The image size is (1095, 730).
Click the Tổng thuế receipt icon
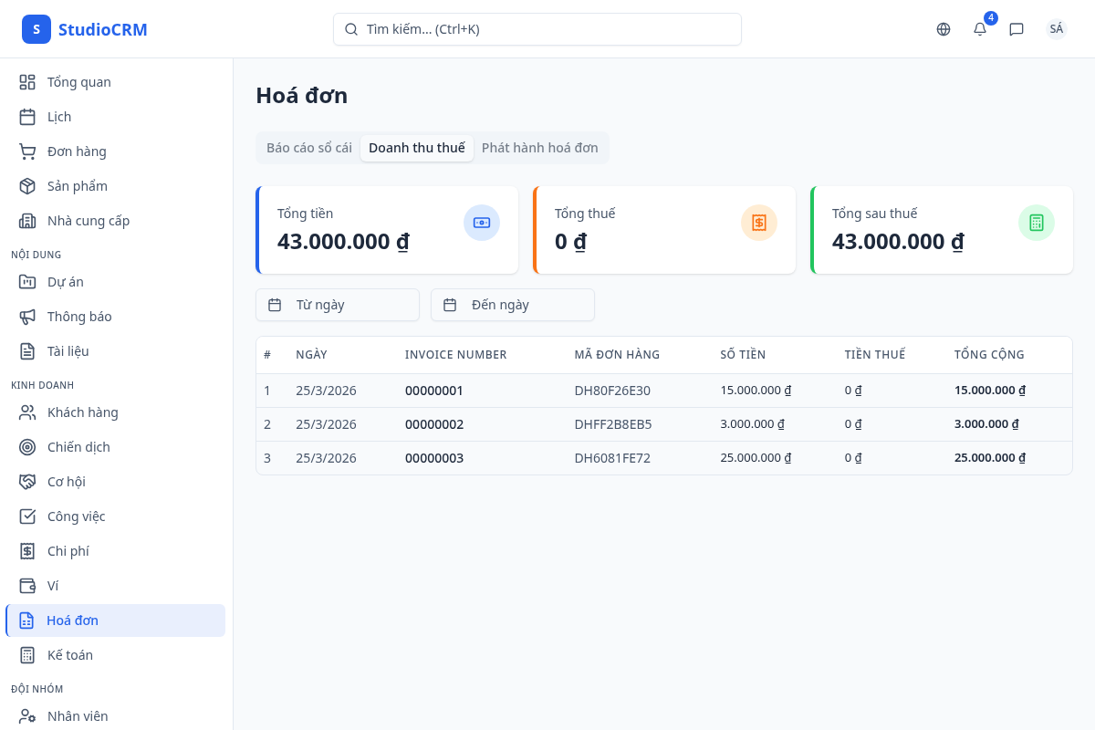click(x=759, y=223)
